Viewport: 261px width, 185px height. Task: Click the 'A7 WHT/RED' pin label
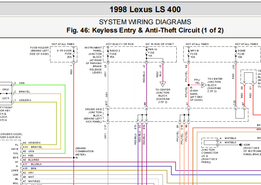point(31,181)
